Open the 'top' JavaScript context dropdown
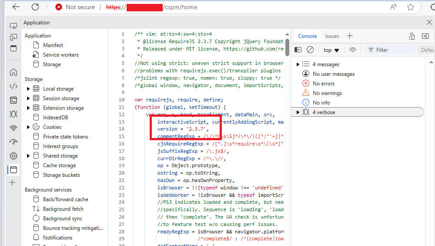Screen dimensions: 435x246 (331, 50)
